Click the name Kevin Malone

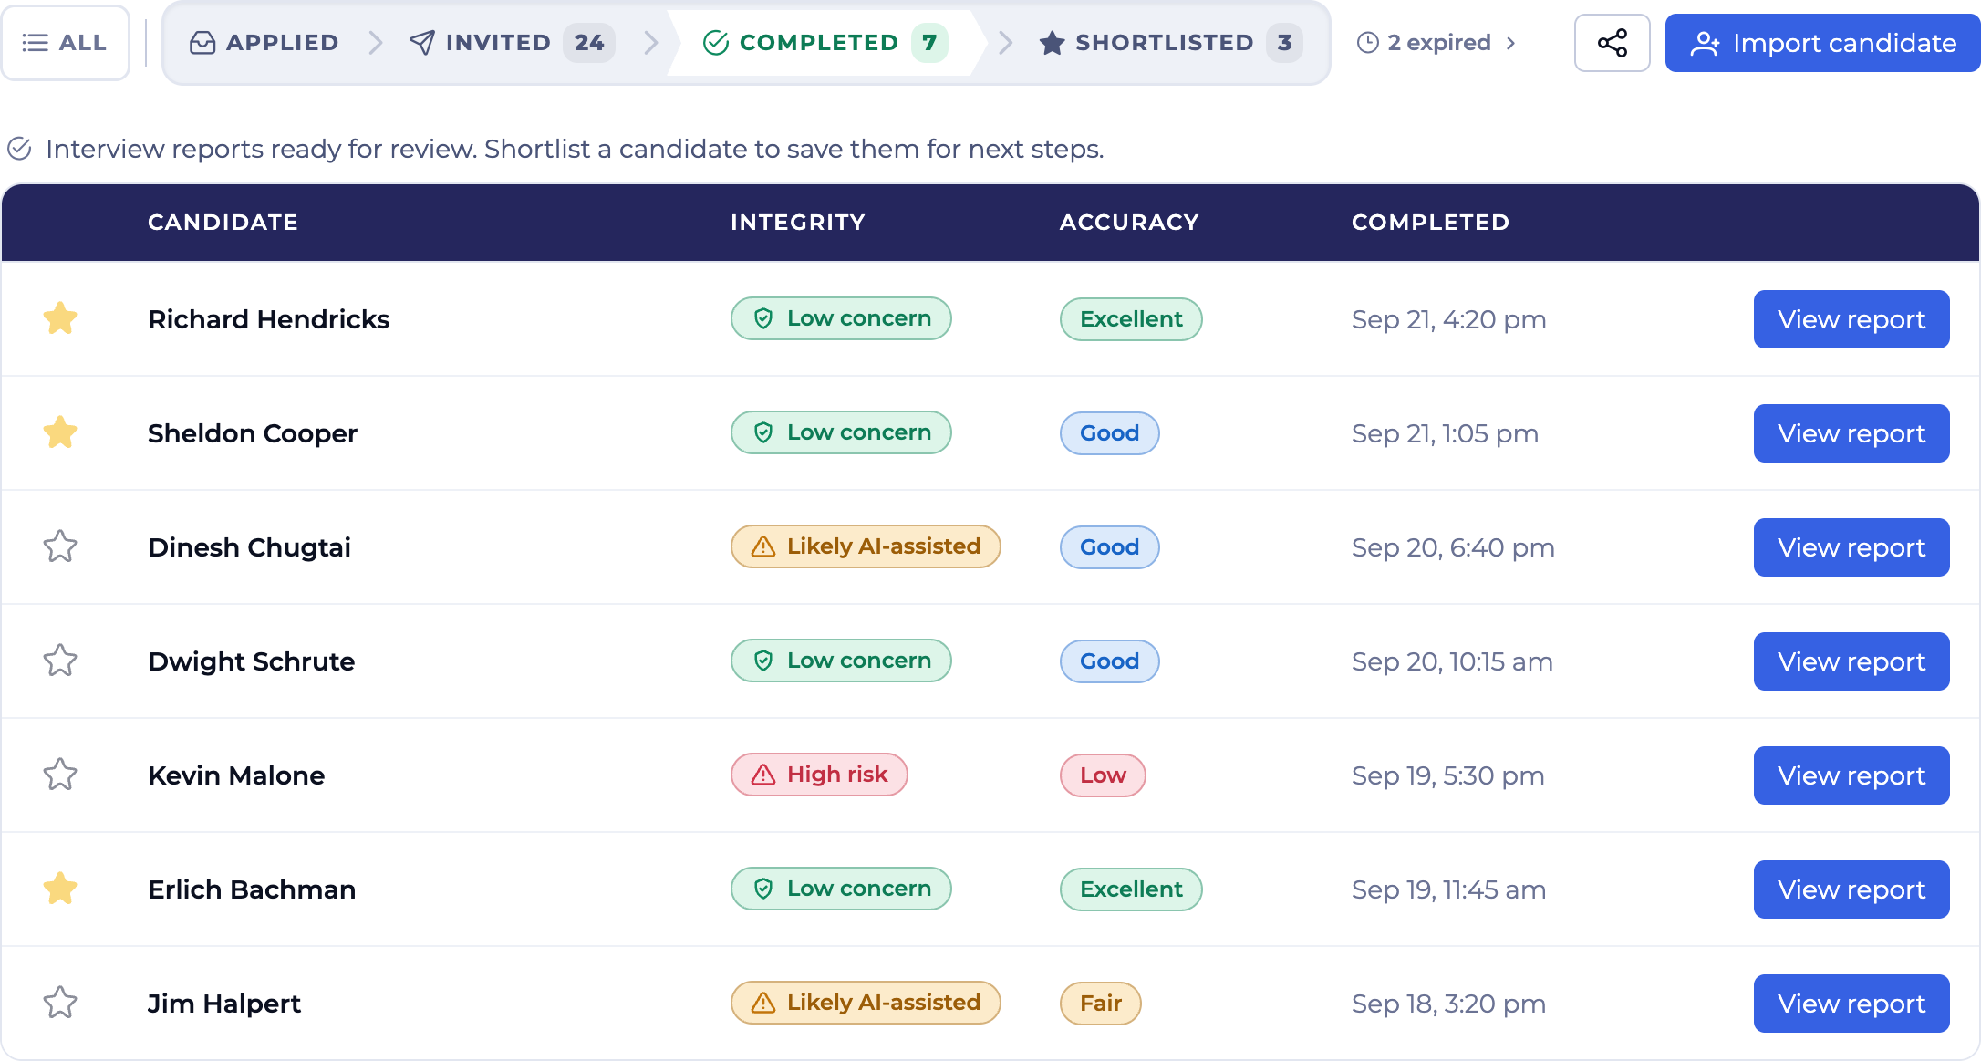[x=236, y=775]
